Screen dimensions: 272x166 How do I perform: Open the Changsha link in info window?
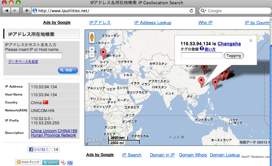[x=229, y=44]
